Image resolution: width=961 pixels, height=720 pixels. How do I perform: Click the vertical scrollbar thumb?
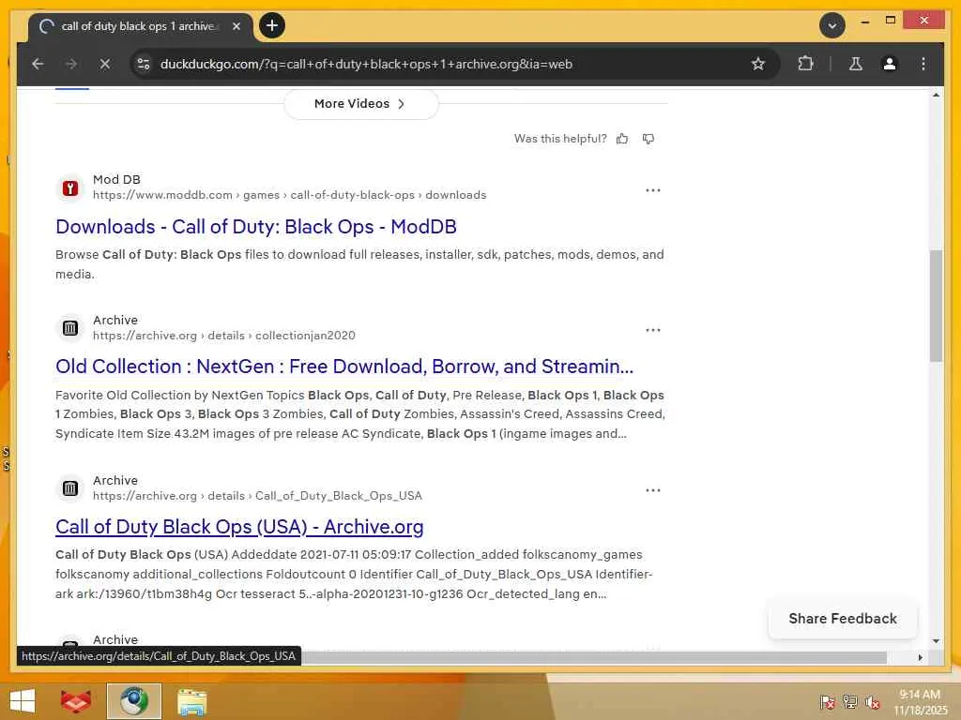click(936, 306)
